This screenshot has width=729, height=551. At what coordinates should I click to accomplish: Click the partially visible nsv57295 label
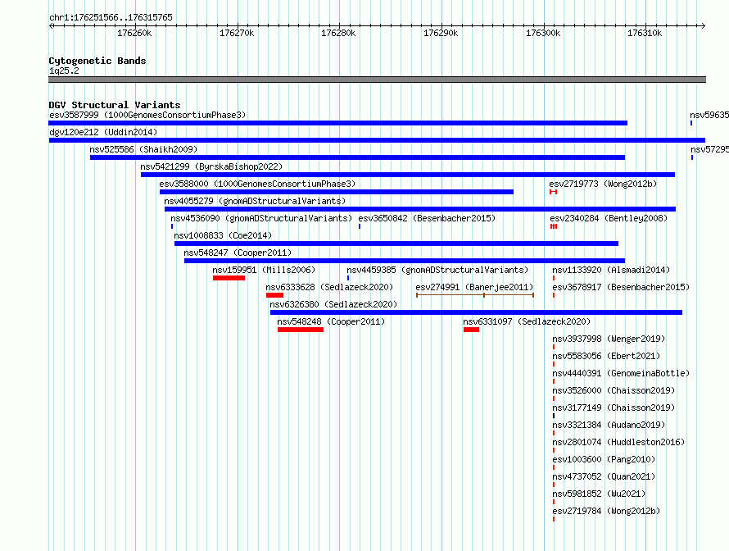click(709, 149)
